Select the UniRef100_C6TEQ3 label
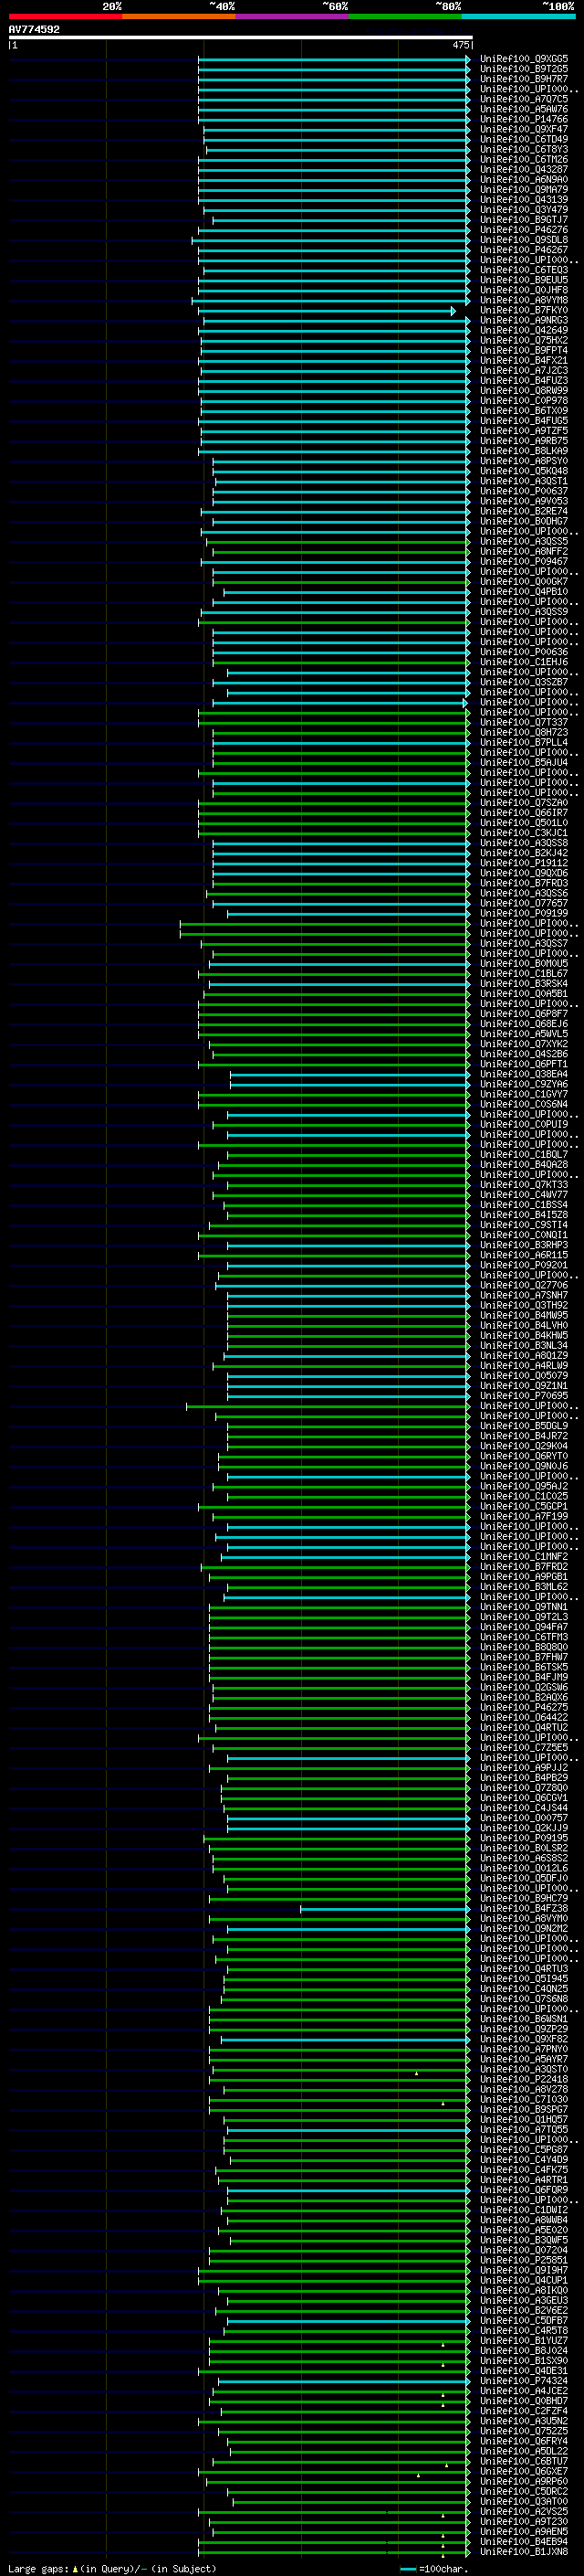The height and width of the screenshot is (2576, 584). tap(524, 270)
